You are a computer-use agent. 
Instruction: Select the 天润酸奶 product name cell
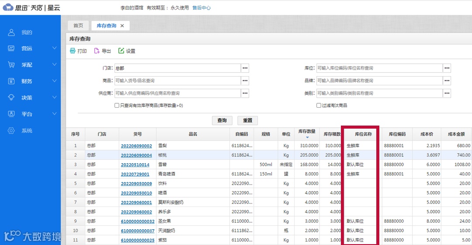193,231
